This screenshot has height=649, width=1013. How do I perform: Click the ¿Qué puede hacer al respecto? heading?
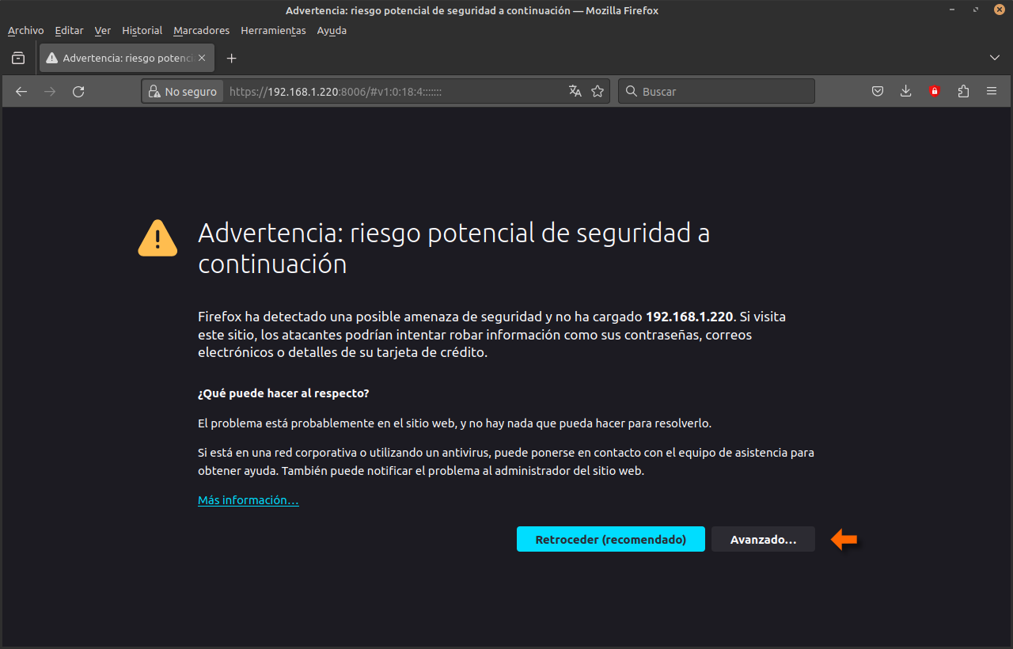pos(283,393)
